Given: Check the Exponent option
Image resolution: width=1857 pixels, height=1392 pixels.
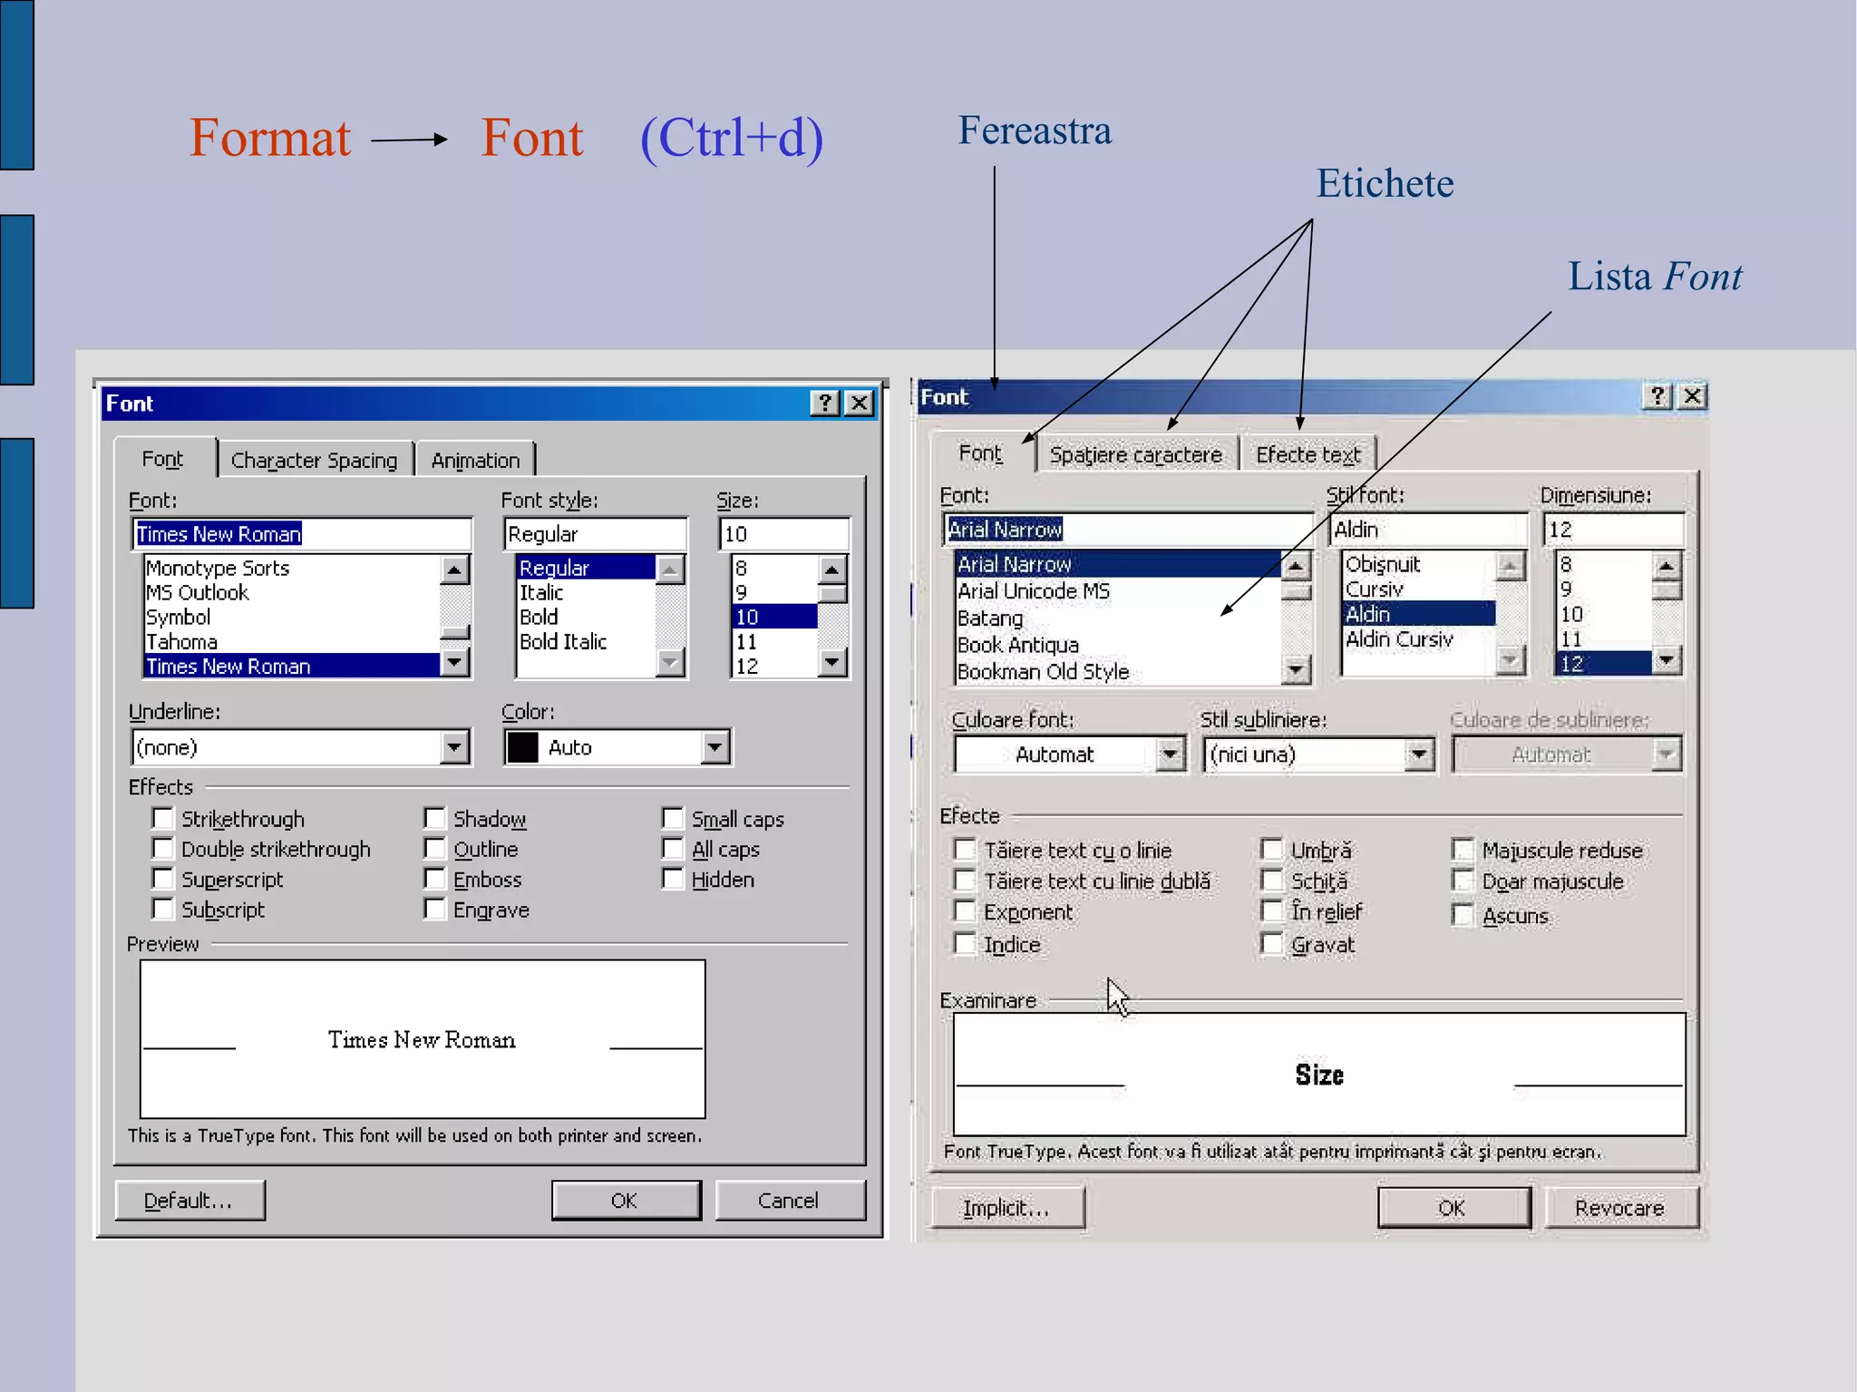Looking at the screenshot, I should pyautogui.click(x=965, y=910).
